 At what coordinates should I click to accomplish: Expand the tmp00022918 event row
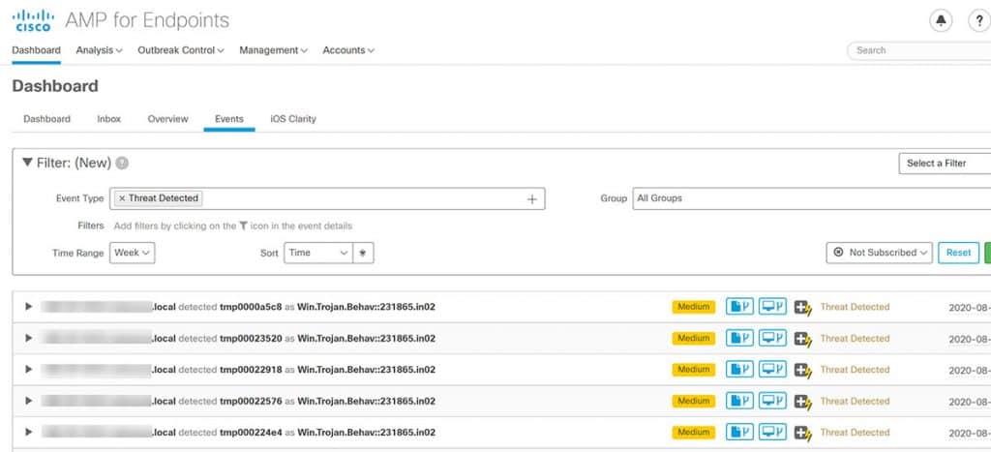[x=28, y=369]
